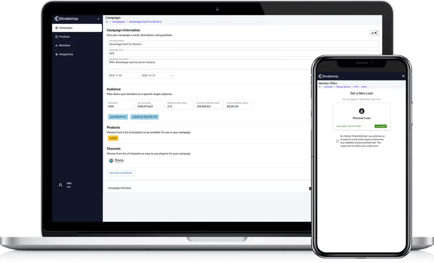
Task: Go back using the phone breadcrumb arrow
Action: pyautogui.click(x=320, y=87)
